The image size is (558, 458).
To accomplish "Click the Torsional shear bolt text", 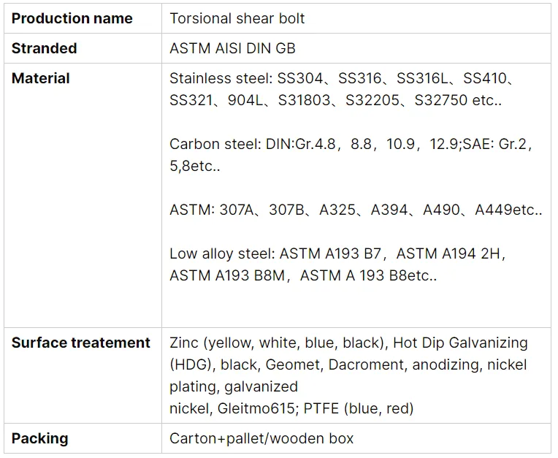I will 237,18.
